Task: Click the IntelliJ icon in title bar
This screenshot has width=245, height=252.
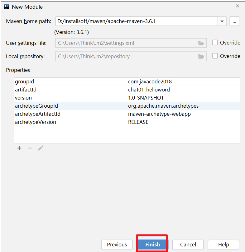Action: pyautogui.click(x=6, y=7)
